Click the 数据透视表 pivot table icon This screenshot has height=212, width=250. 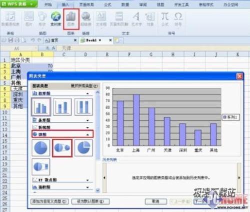(10, 19)
